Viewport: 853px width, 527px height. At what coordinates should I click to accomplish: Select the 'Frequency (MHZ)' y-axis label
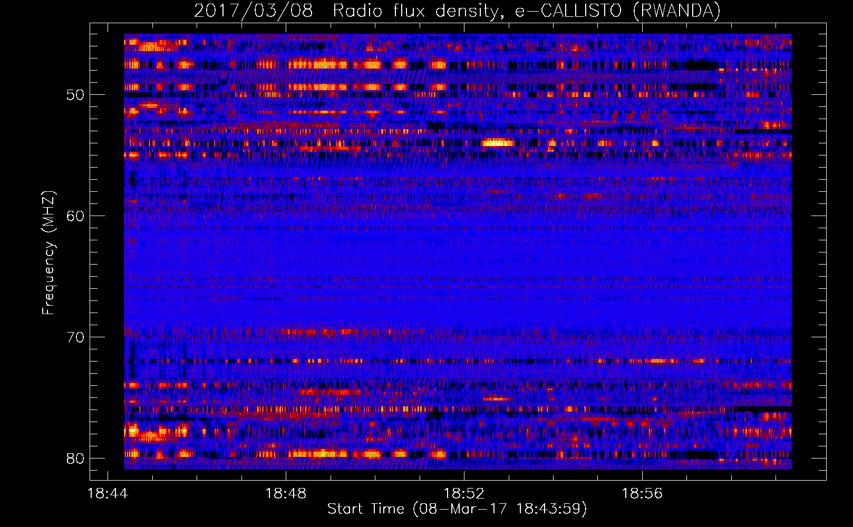pyautogui.click(x=48, y=253)
